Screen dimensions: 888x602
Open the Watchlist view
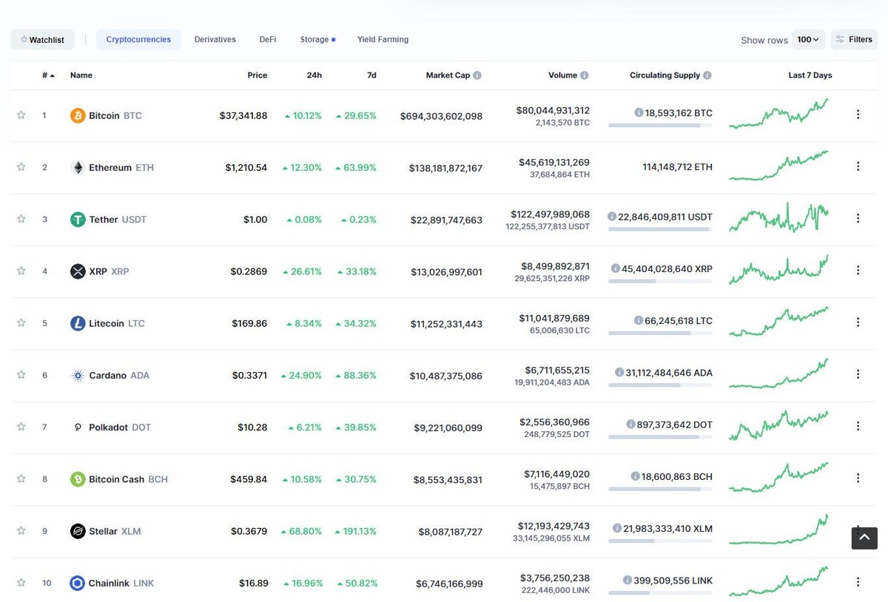point(42,39)
